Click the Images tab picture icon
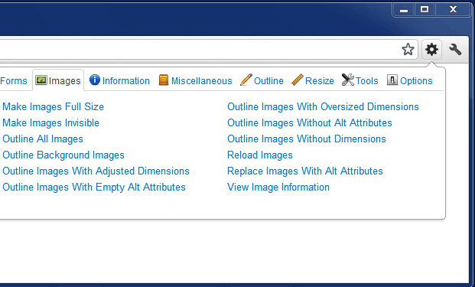The width and height of the screenshot is (475, 287). pos(41,80)
